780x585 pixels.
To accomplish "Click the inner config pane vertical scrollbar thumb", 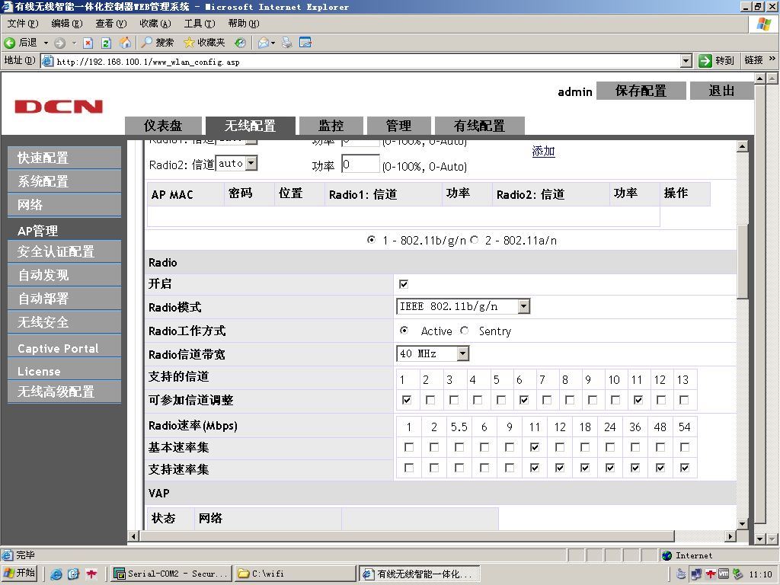I will [742, 262].
